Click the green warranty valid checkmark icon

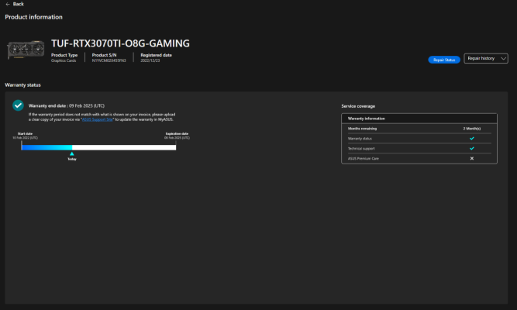point(18,105)
